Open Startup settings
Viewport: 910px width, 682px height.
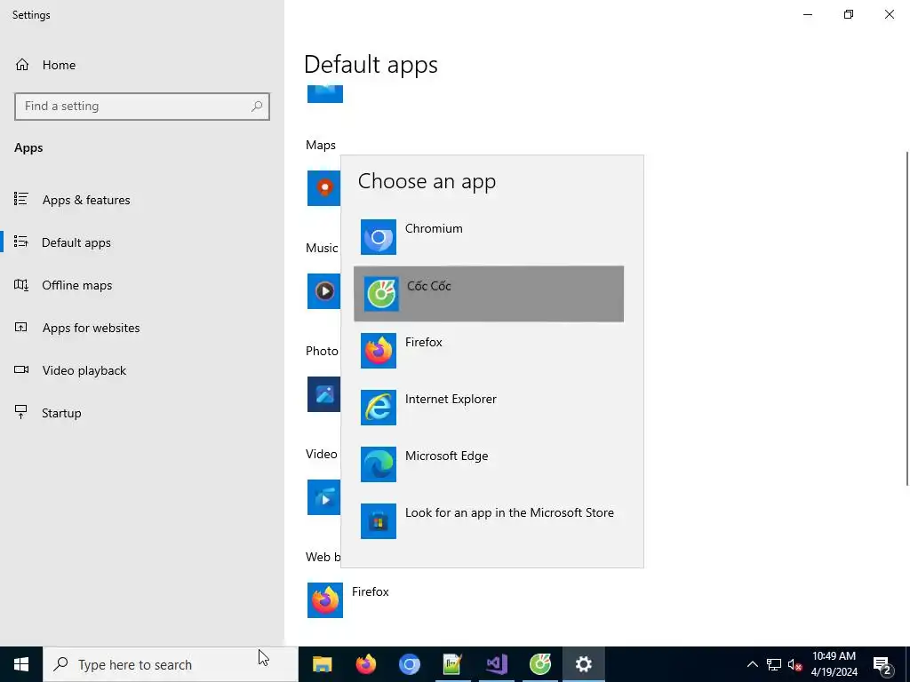[x=142, y=413]
